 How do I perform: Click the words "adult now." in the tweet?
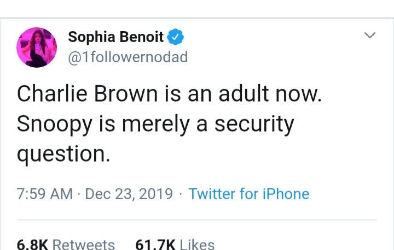click(x=270, y=93)
